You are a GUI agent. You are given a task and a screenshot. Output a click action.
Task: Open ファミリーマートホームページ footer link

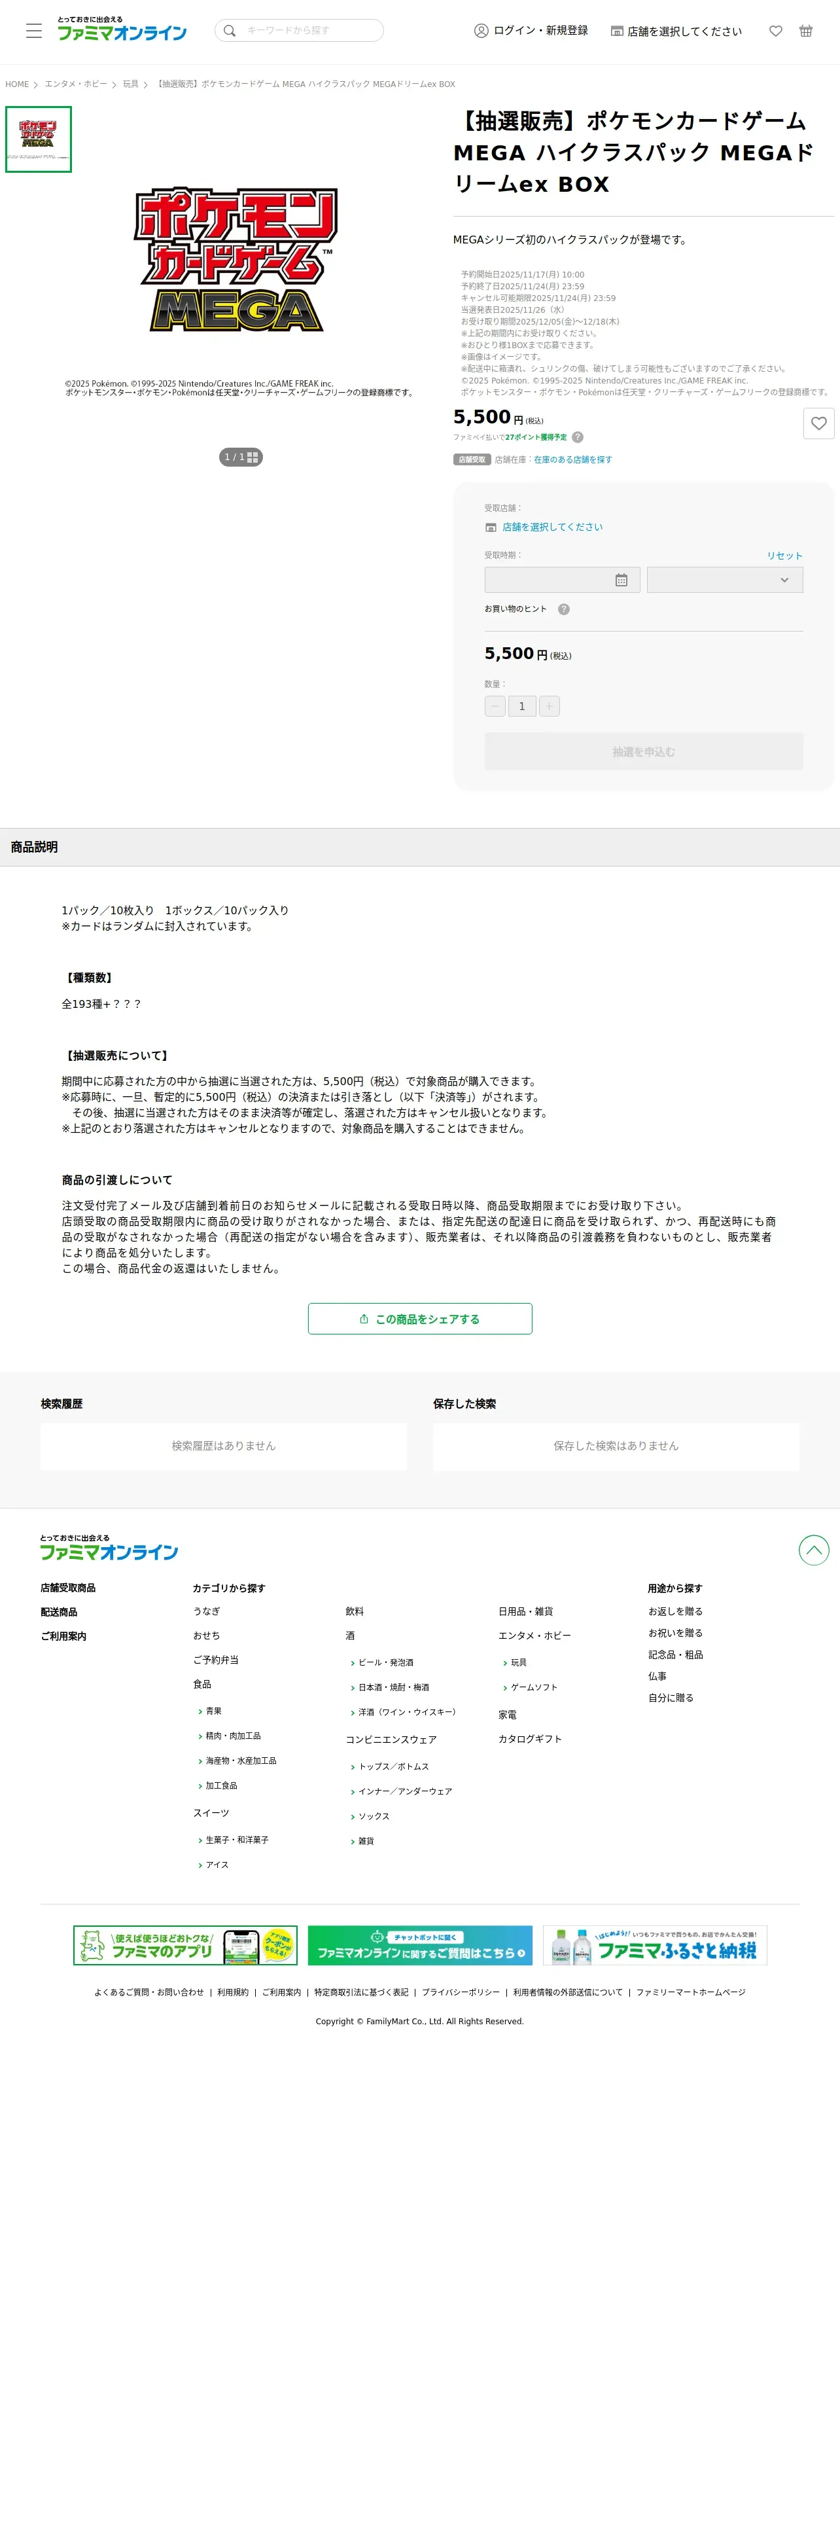click(x=690, y=1992)
